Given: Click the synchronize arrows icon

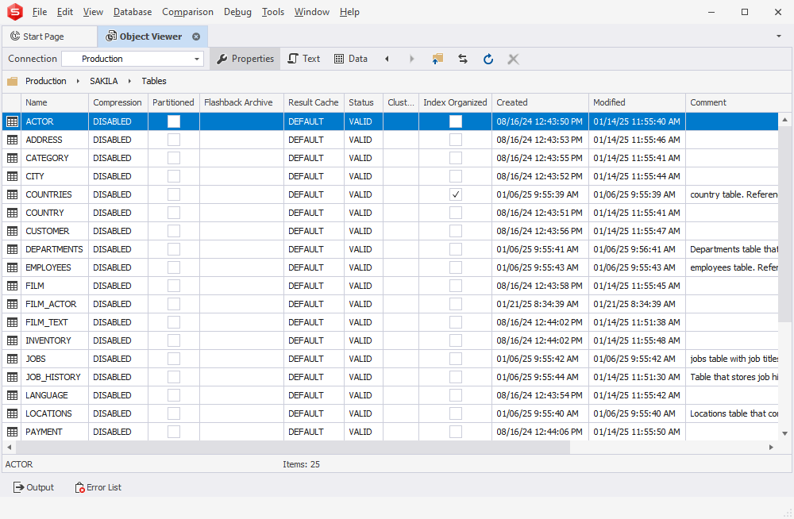Looking at the screenshot, I should 463,58.
